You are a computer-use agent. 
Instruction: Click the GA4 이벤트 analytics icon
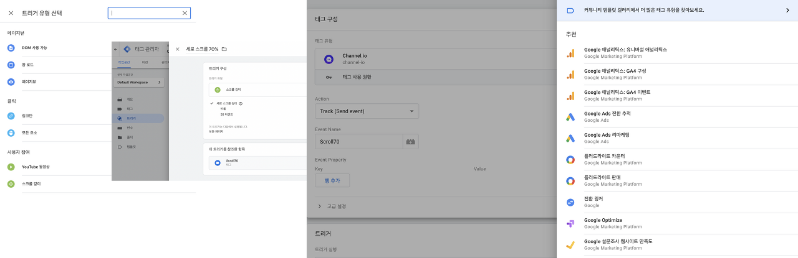click(x=570, y=95)
